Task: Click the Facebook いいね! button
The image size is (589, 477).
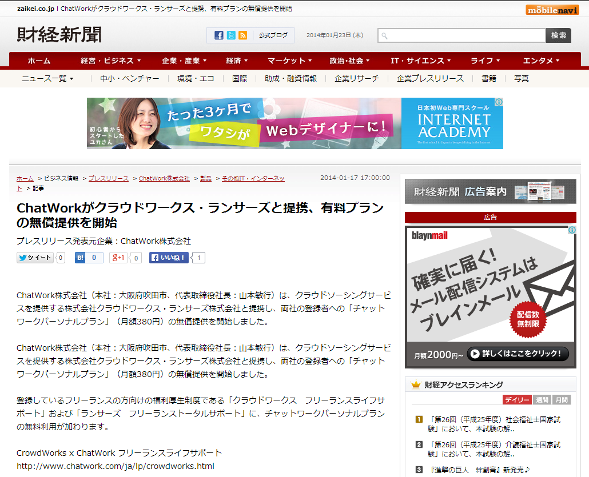Action: (x=169, y=258)
